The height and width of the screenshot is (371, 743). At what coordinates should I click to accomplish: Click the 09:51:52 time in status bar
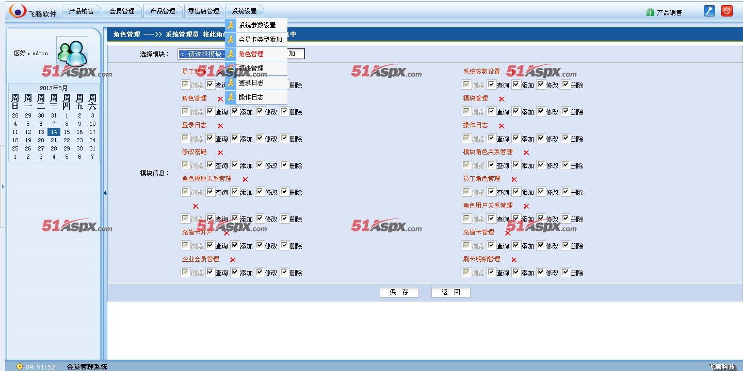point(40,367)
